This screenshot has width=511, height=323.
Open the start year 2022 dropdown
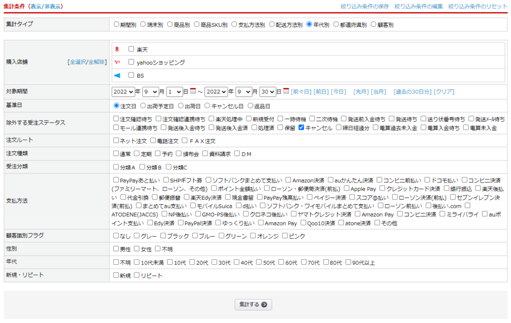point(123,92)
